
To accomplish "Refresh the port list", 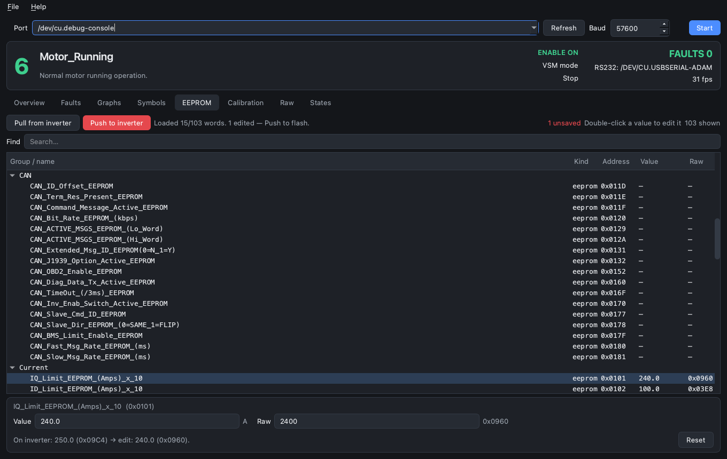I will pyautogui.click(x=564, y=28).
